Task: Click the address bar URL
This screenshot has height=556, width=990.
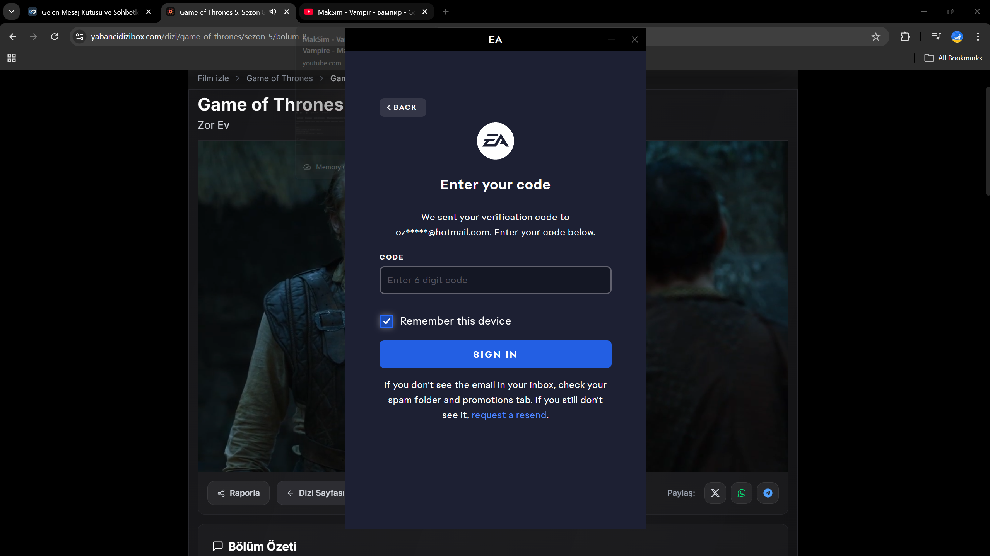Action: tap(198, 37)
